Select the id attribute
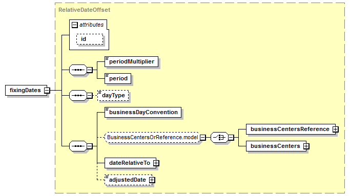The width and height of the screenshot is (350, 196). point(90,39)
